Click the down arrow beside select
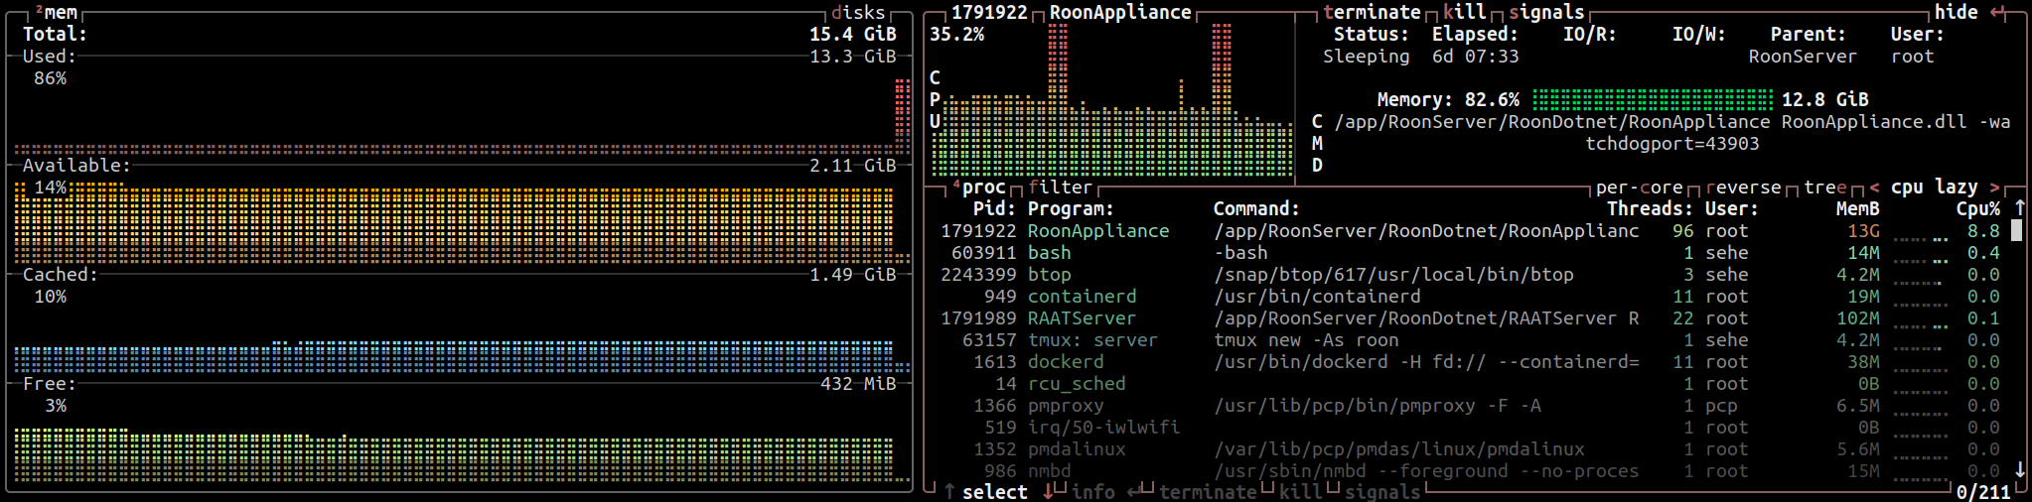The height and width of the screenshot is (502, 2032). (x=1049, y=492)
